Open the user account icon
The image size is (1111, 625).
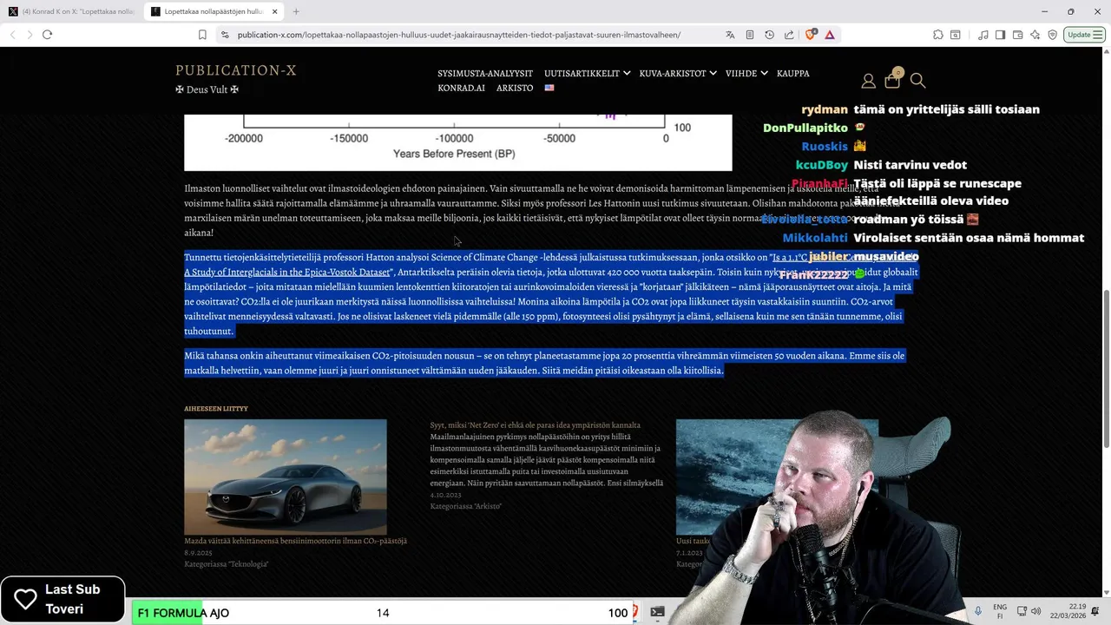click(868, 81)
